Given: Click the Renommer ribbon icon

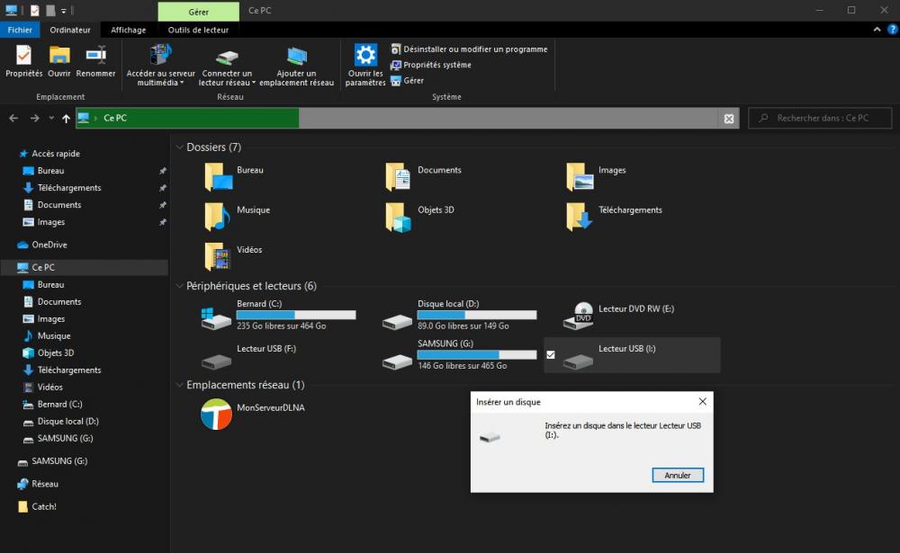Looking at the screenshot, I should [x=95, y=56].
